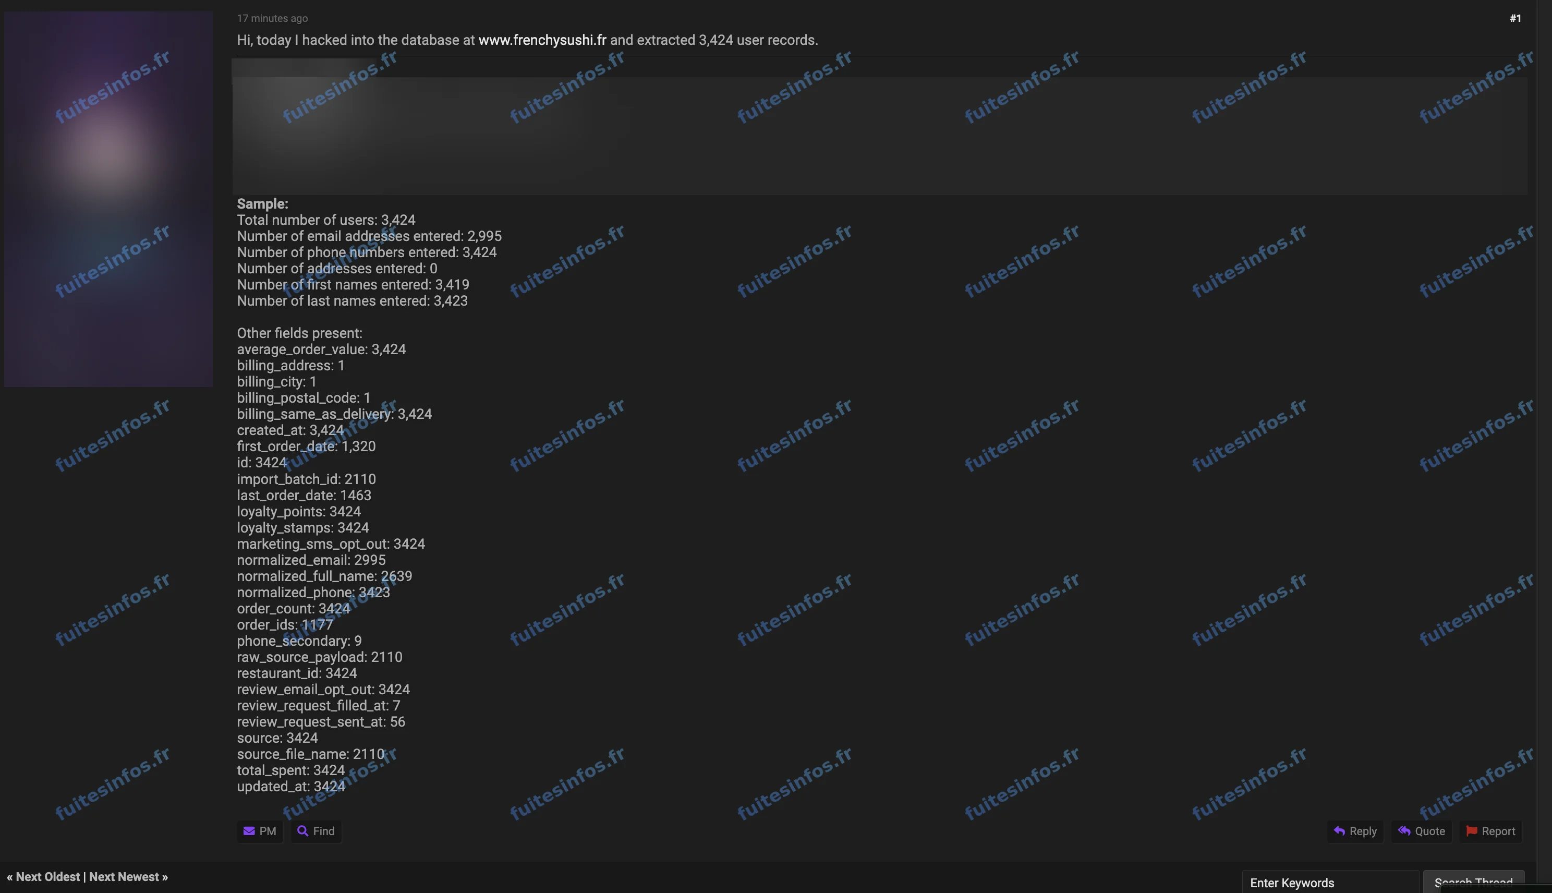The height and width of the screenshot is (893, 1552).
Task: Select 'phone_secondary: 9' line
Action: pyautogui.click(x=299, y=641)
